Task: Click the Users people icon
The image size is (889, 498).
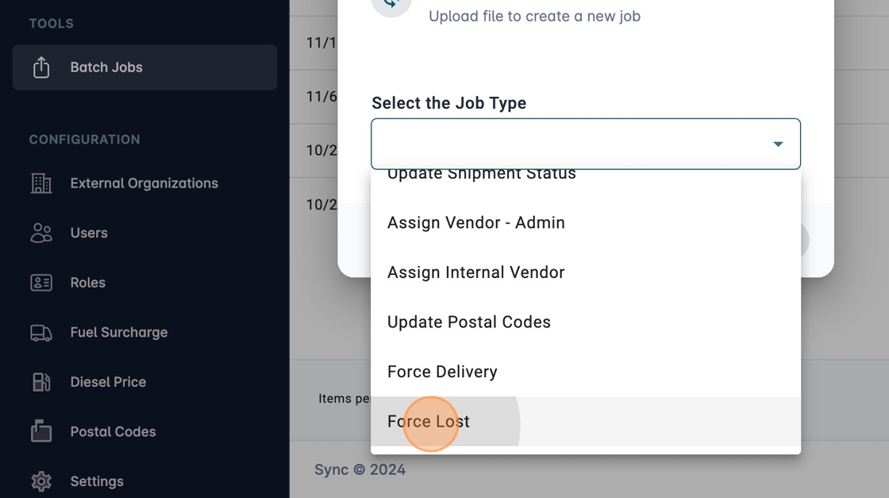Action: [41, 233]
